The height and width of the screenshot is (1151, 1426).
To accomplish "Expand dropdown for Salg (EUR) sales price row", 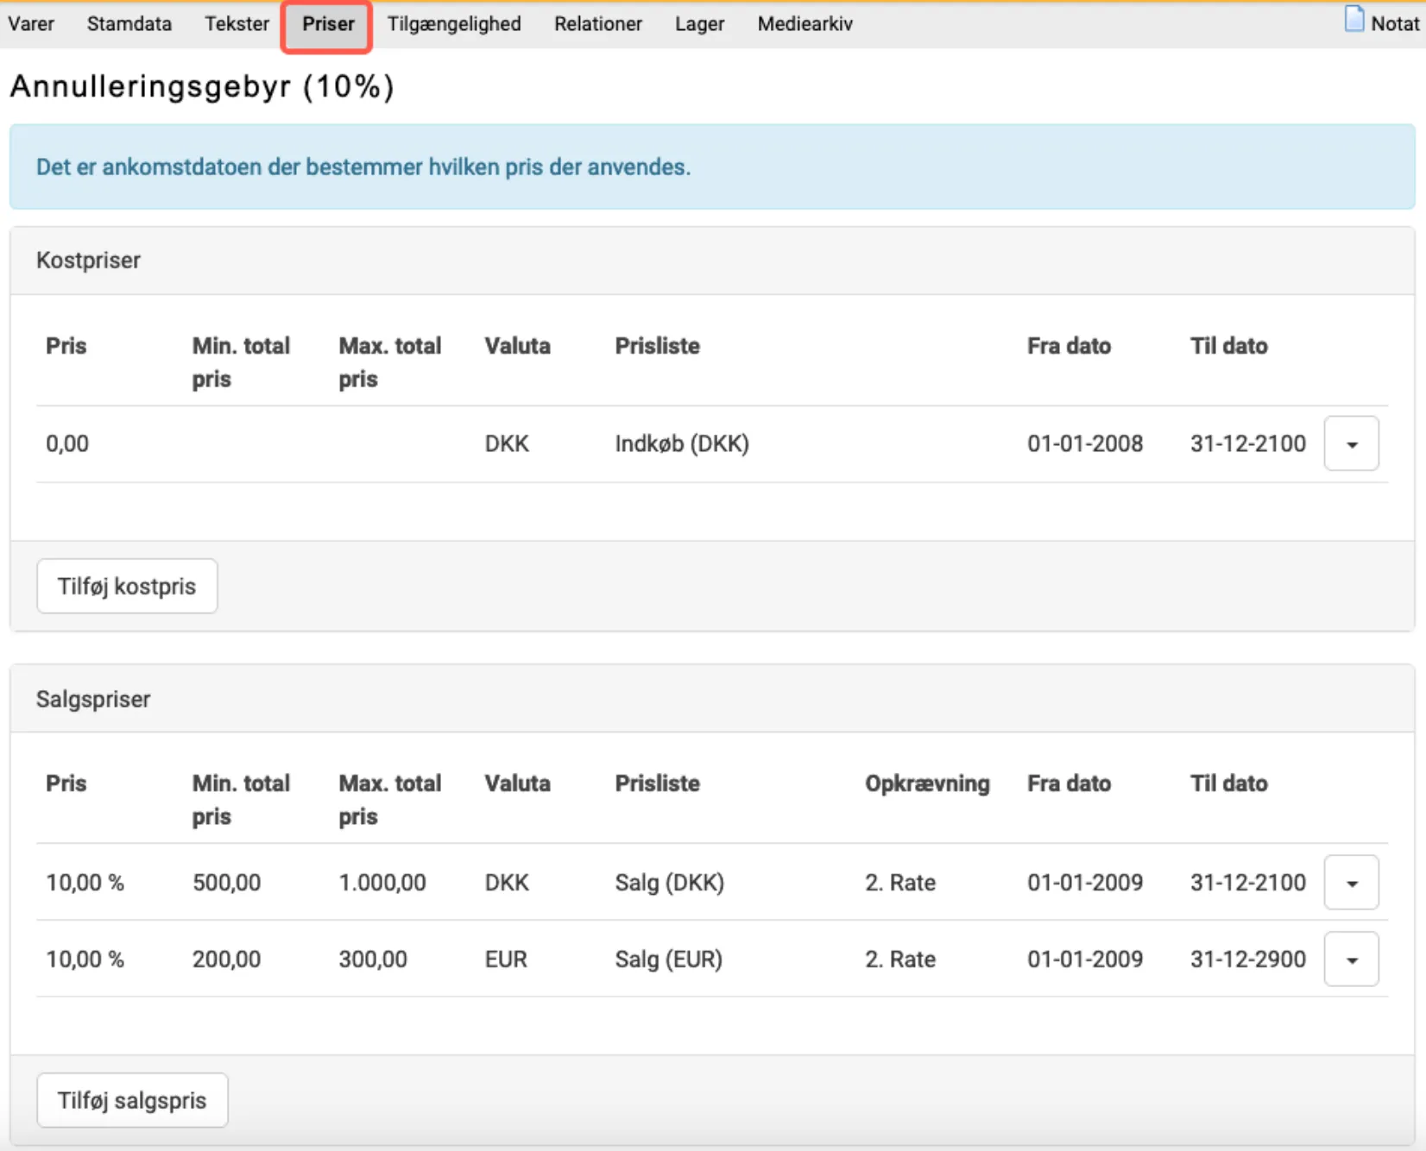I will click(x=1351, y=959).
